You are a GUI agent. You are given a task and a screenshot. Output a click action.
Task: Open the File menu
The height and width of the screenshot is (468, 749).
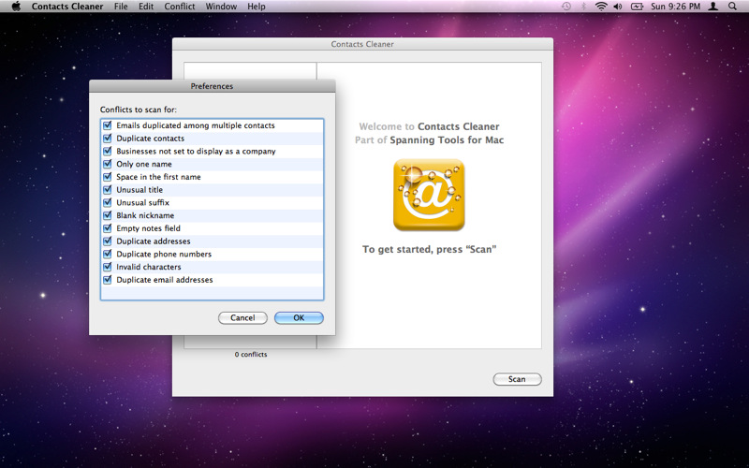coord(121,7)
